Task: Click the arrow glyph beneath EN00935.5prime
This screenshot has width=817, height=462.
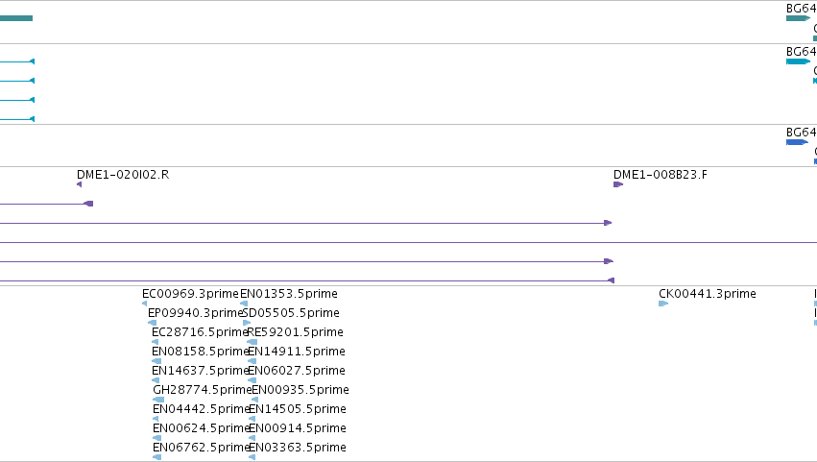Action: click(254, 400)
